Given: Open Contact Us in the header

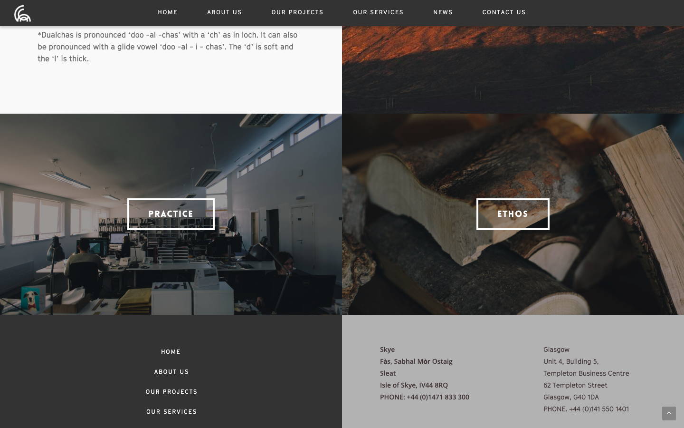Looking at the screenshot, I should coord(504,12).
